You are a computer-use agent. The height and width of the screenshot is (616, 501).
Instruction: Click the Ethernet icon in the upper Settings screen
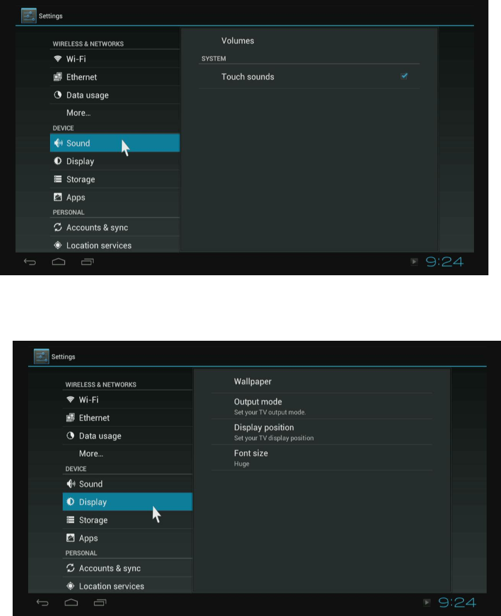pyautogui.click(x=58, y=77)
